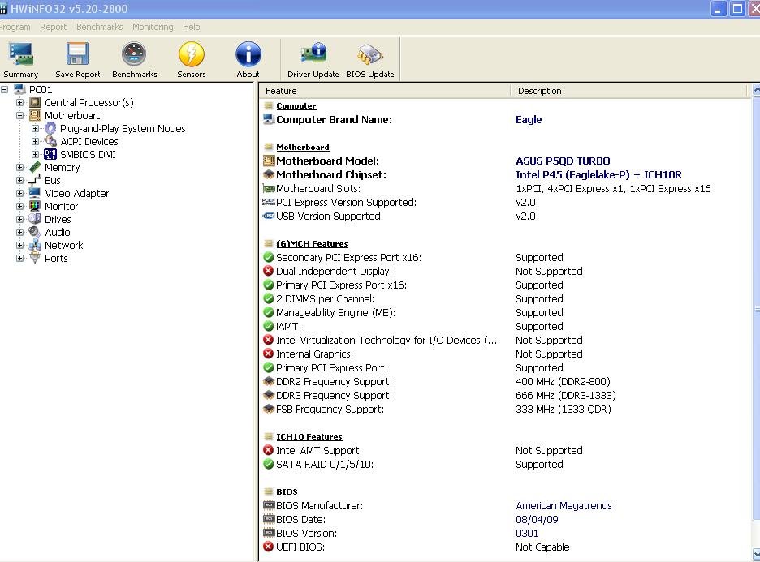Click the PC01 computer icon in tree

(x=19, y=89)
